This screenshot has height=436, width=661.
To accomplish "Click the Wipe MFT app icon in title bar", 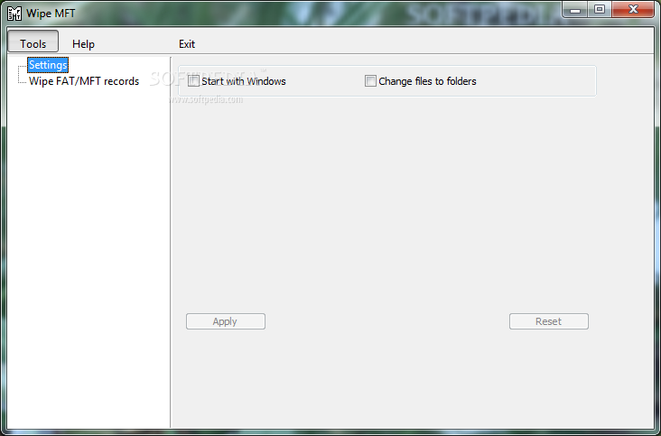I will point(14,13).
